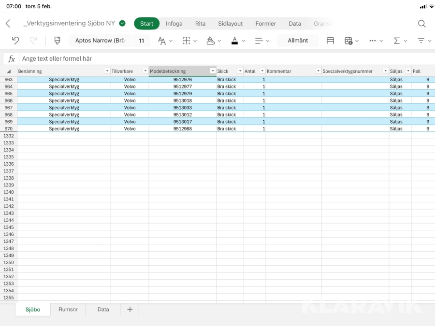Screen dimensions: 435x326
Task: Open filter dropdown for Modelbeteckning column
Action: [x=213, y=71]
